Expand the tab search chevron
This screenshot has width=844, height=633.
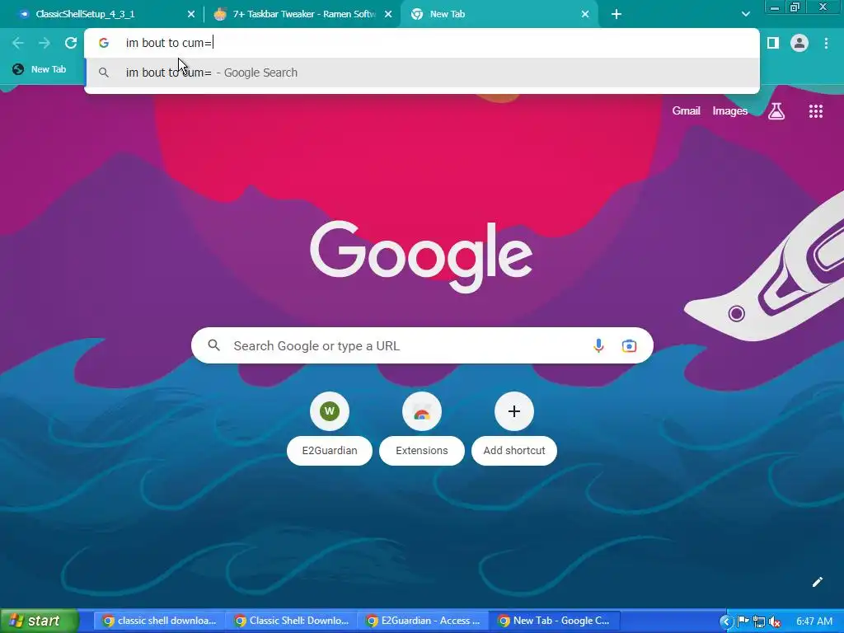pos(745,15)
